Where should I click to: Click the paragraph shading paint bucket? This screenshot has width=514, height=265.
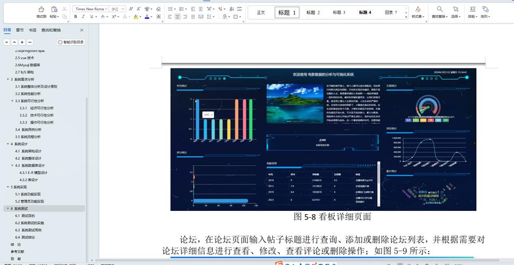(x=224, y=16)
